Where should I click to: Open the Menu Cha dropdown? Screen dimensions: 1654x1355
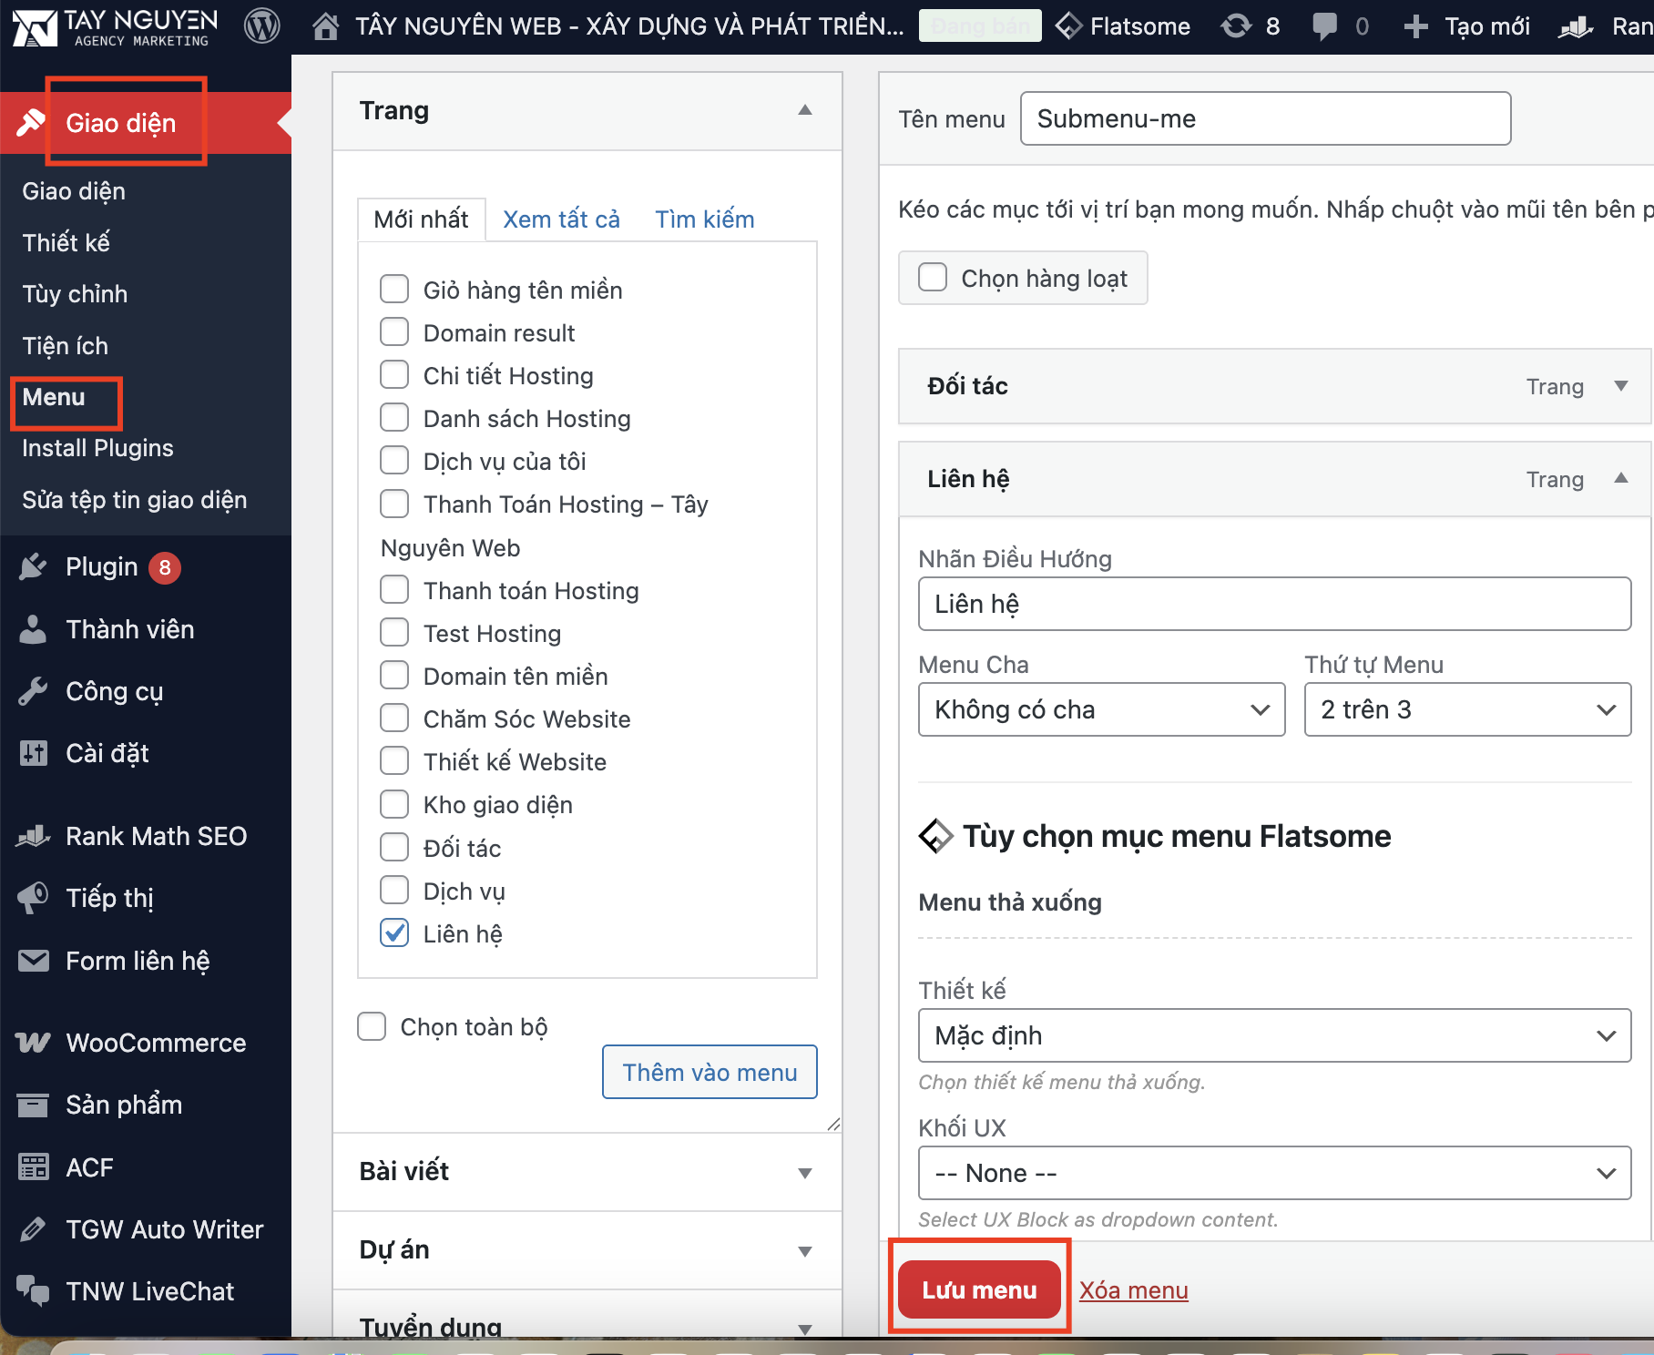tap(1101, 709)
